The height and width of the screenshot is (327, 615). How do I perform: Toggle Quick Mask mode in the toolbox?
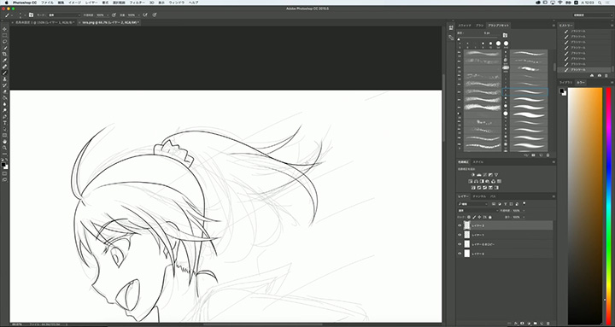[x=5, y=173]
